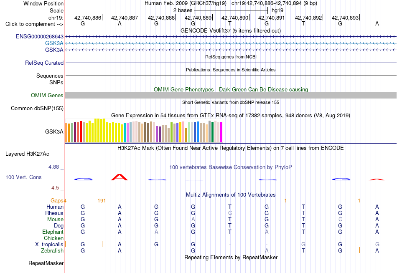Click the dark-blue GSK3A transcript arrows track

point(231,50)
